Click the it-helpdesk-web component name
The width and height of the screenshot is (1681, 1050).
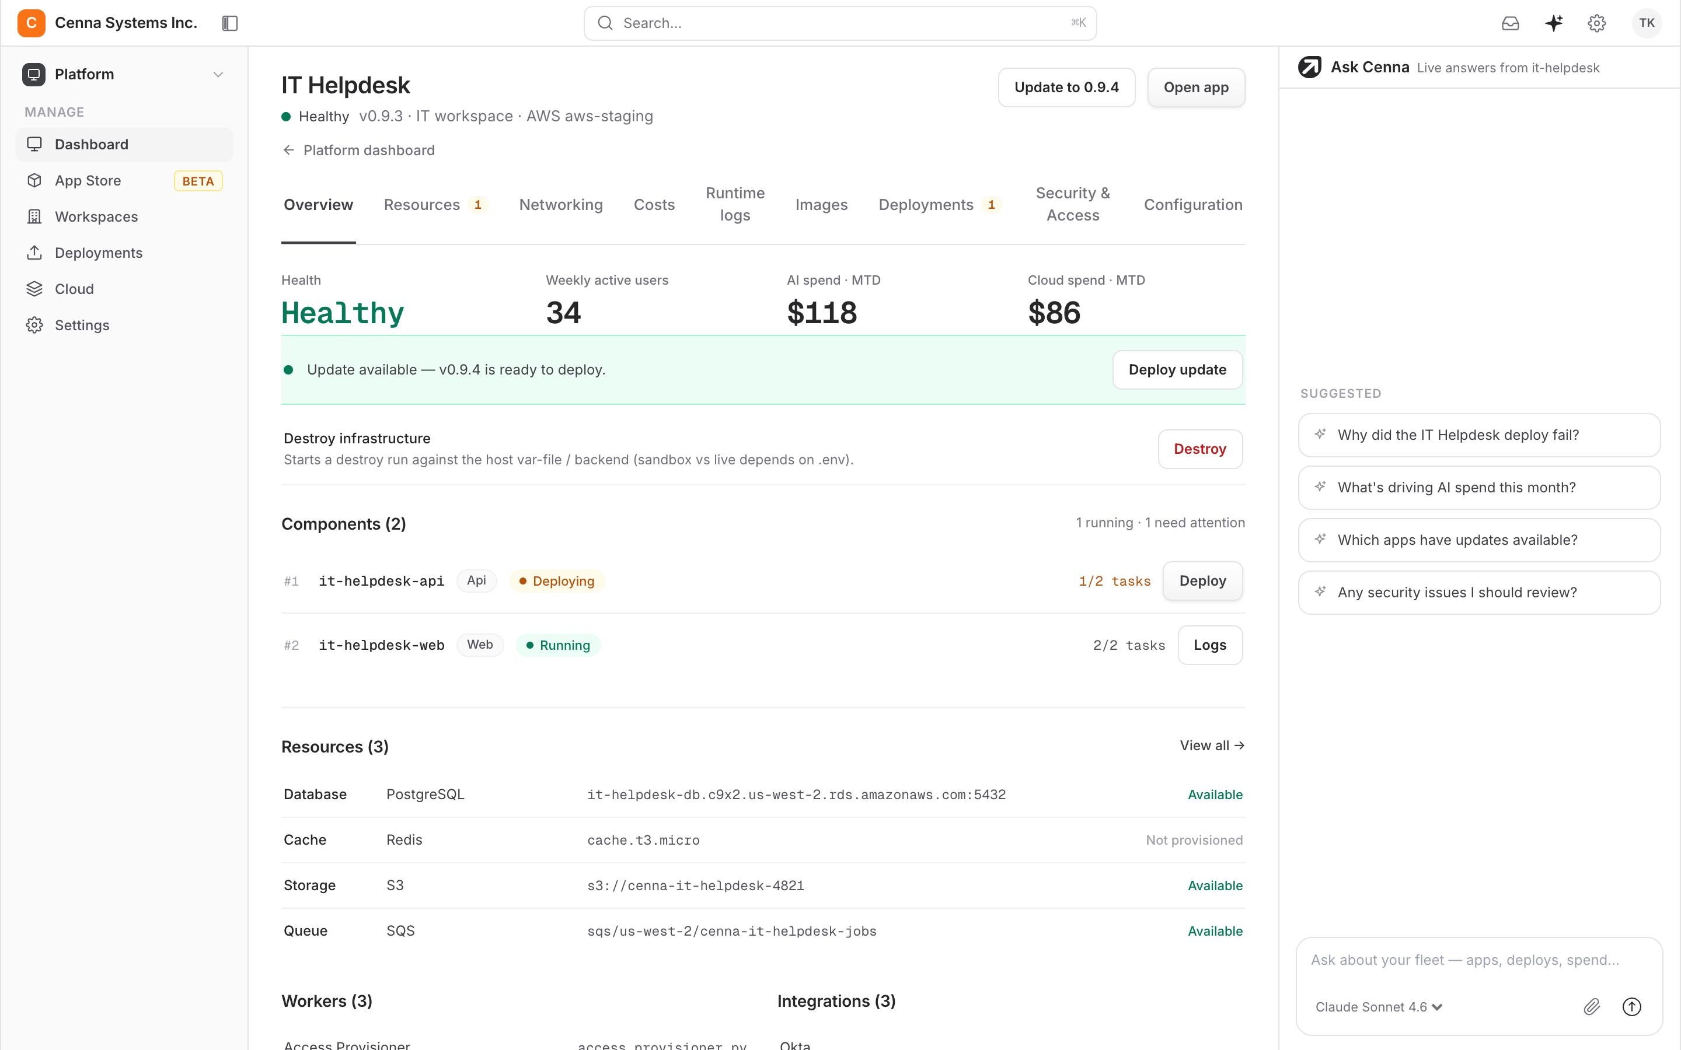point(381,645)
